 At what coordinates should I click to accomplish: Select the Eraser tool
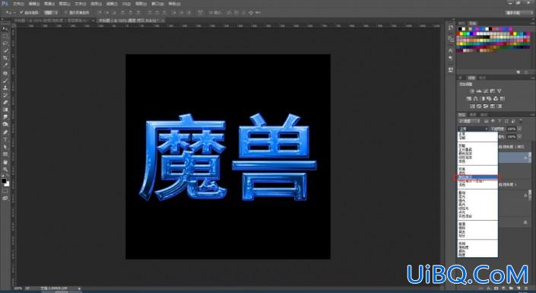(x=5, y=102)
